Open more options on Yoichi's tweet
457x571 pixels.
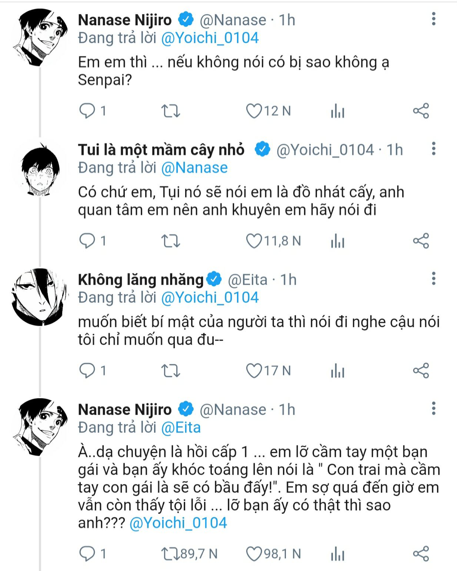tap(434, 149)
